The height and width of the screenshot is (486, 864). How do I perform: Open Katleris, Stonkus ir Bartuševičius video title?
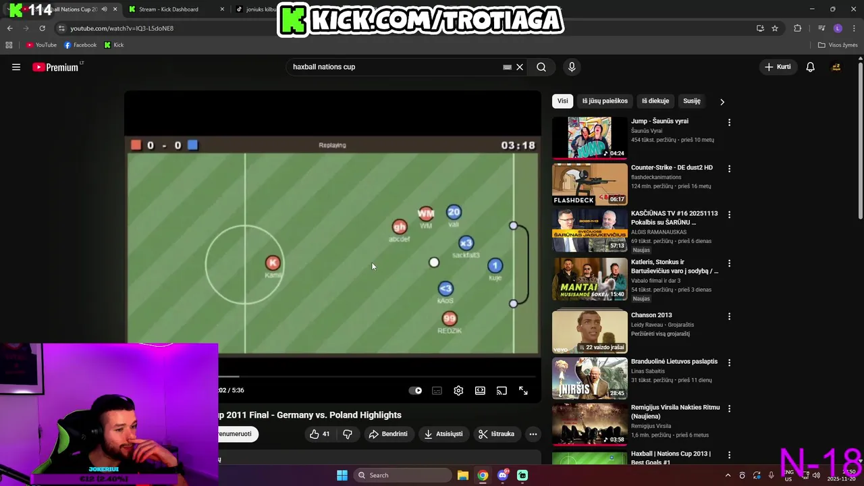coord(674,266)
